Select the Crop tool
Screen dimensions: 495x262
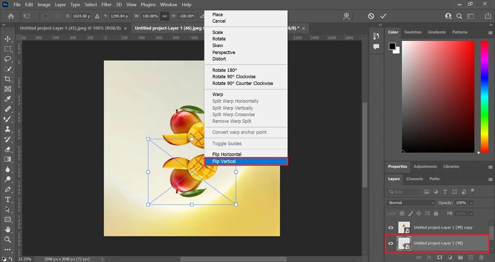[x=7, y=79]
